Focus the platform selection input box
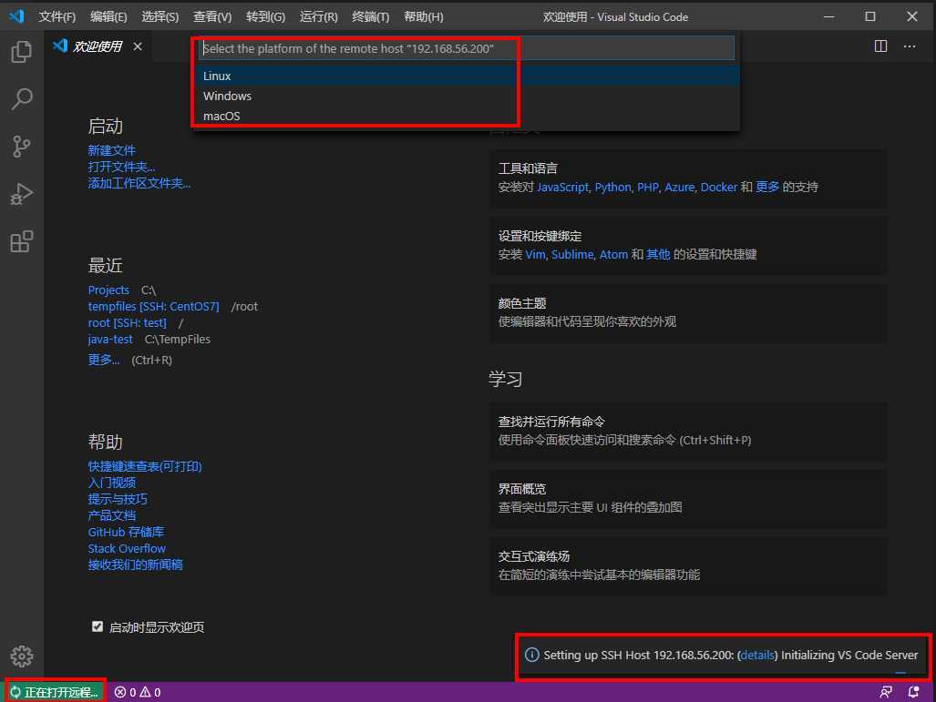Image resolution: width=936 pixels, height=702 pixels. tap(467, 48)
